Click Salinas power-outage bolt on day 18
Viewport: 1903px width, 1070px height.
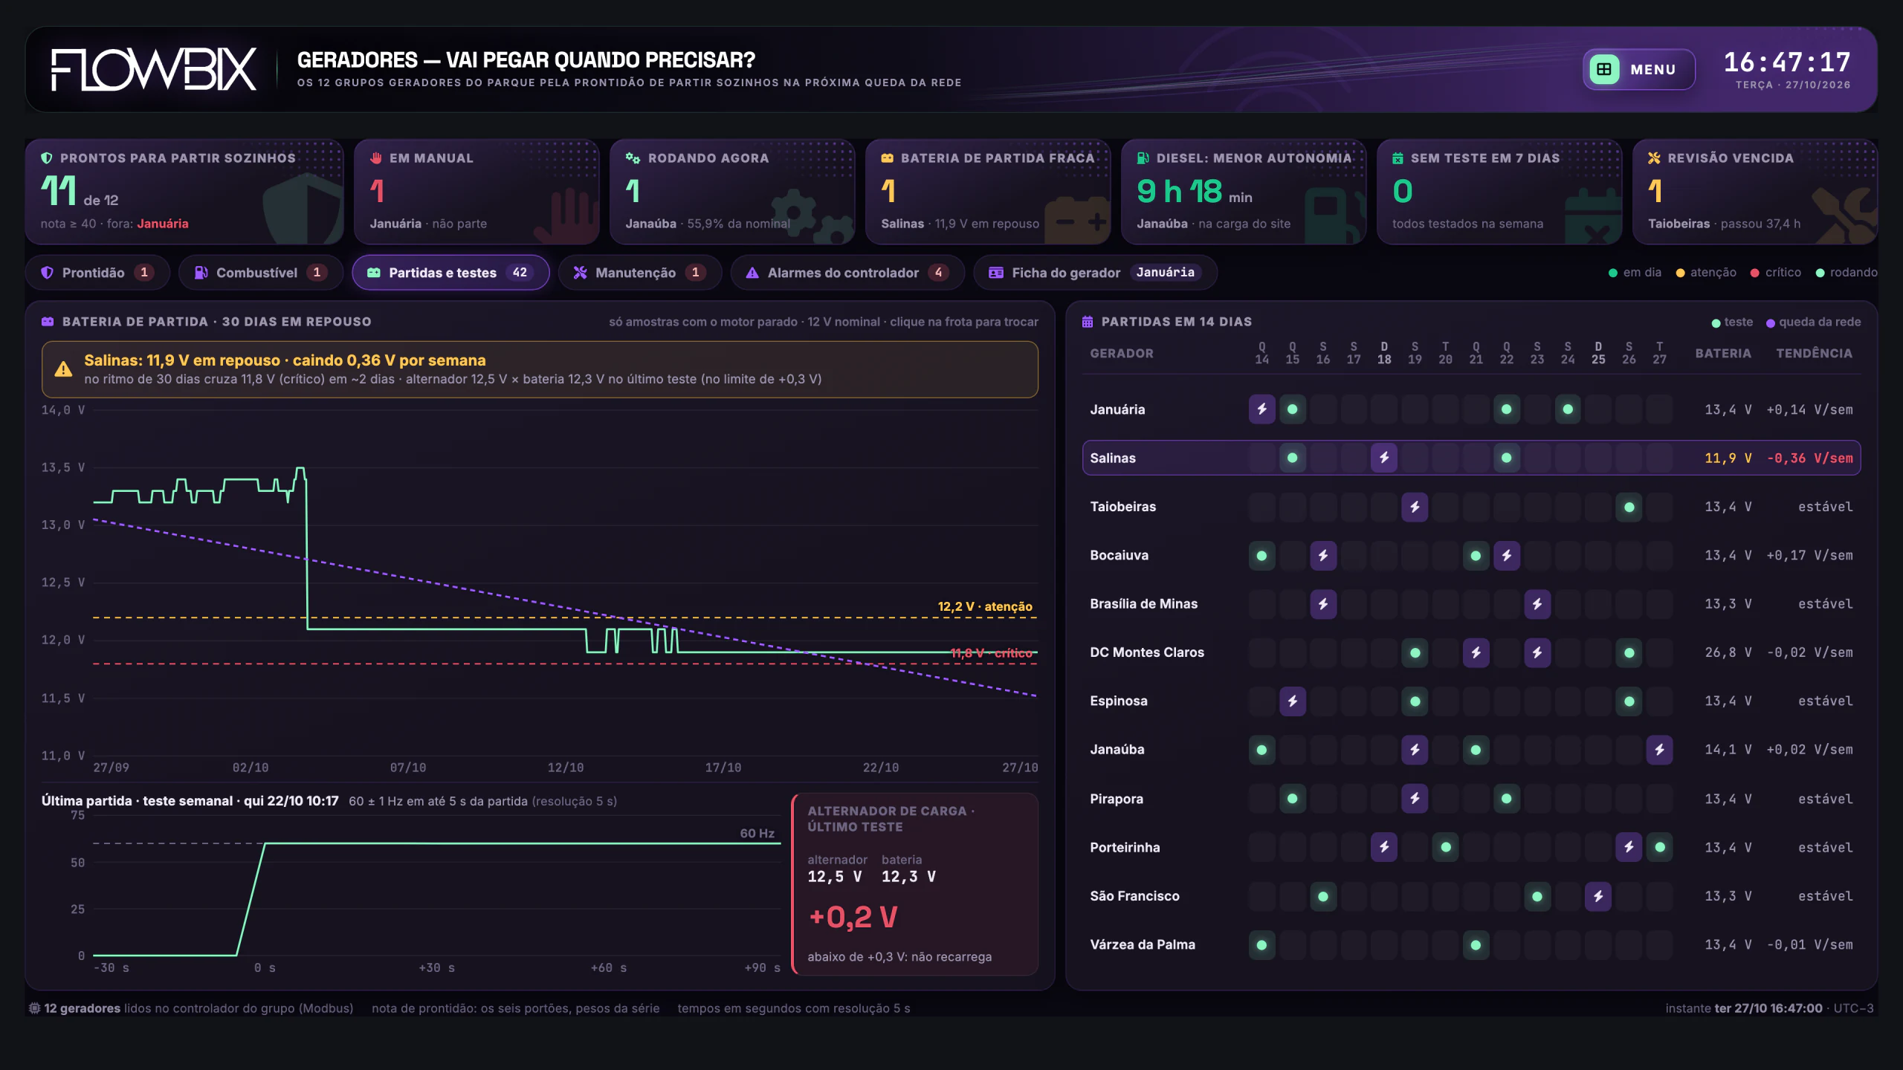click(x=1384, y=458)
